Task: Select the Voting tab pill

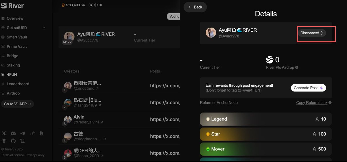Action: (x=173, y=16)
